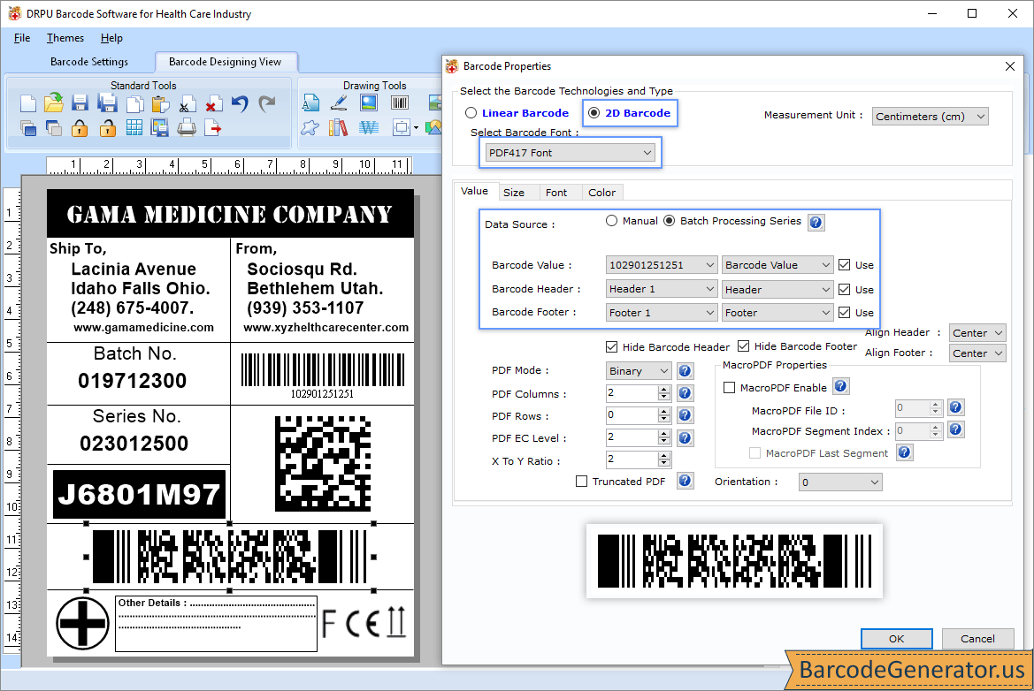Select the Text drawing tool
1034x691 pixels.
[x=310, y=103]
